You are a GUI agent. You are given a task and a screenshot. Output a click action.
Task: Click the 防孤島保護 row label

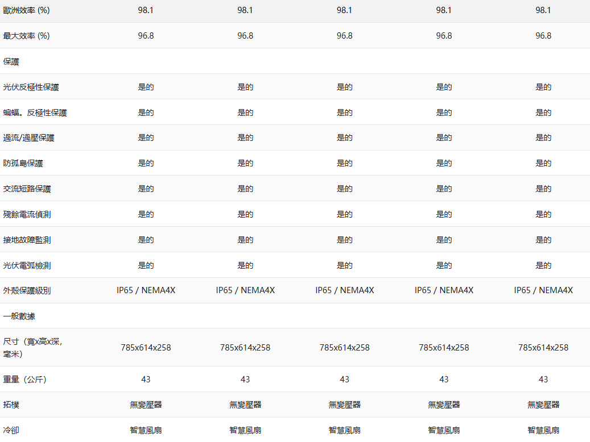[x=23, y=163]
